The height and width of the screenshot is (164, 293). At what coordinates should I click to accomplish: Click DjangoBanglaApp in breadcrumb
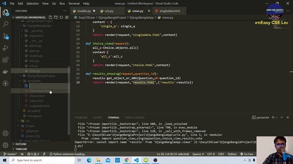[x=141, y=17]
